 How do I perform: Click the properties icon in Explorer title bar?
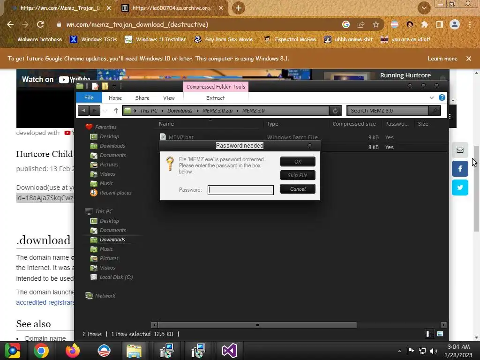[x=95, y=86]
